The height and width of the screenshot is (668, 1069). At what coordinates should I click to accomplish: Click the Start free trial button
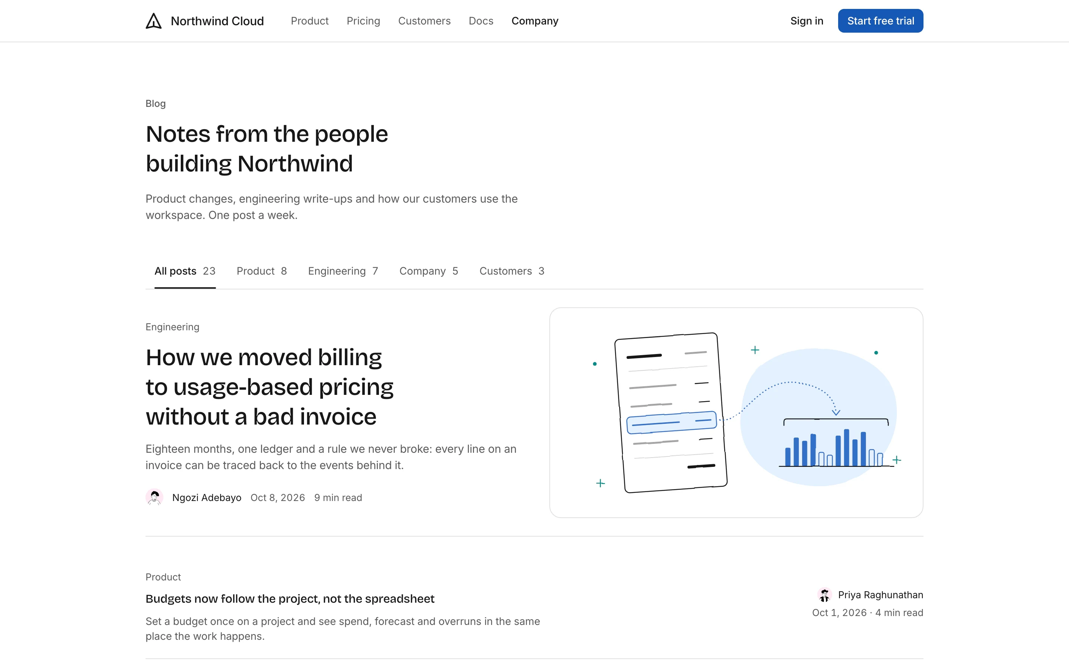(880, 21)
